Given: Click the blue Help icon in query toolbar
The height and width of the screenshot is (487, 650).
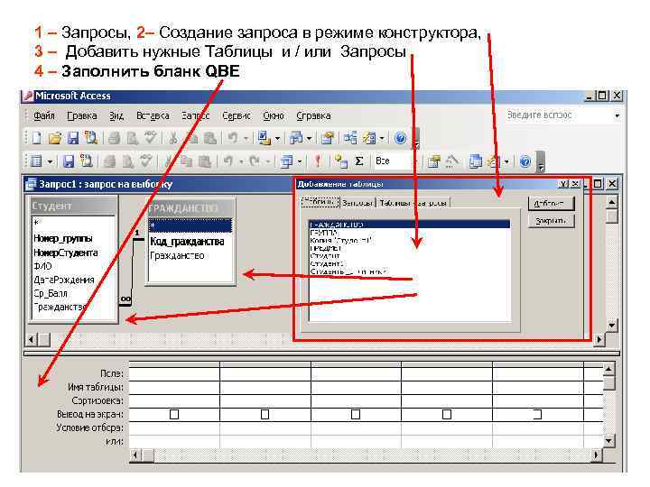Looking at the screenshot, I should click(x=525, y=161).
